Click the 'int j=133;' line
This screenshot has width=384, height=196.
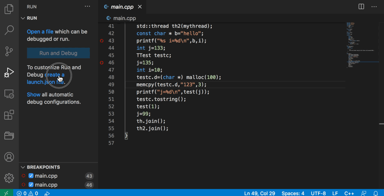tap(151, 48)
